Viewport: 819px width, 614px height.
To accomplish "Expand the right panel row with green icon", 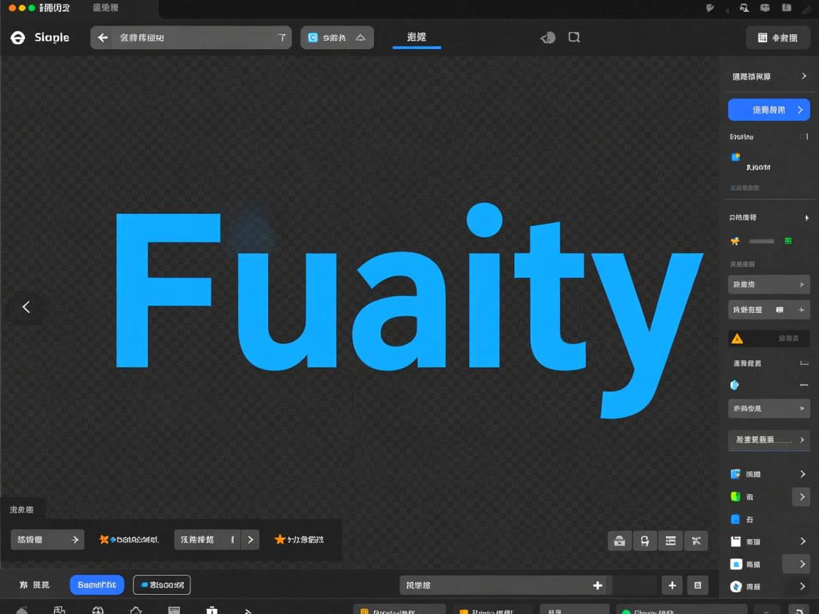I will (802, 497).
